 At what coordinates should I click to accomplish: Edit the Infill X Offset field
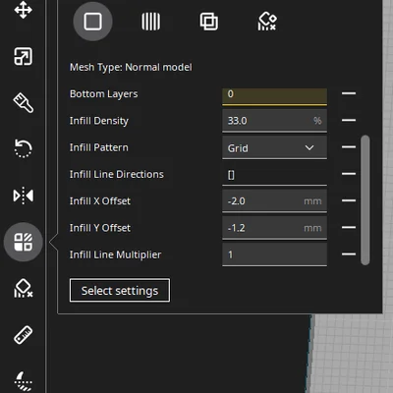(274, 201)
